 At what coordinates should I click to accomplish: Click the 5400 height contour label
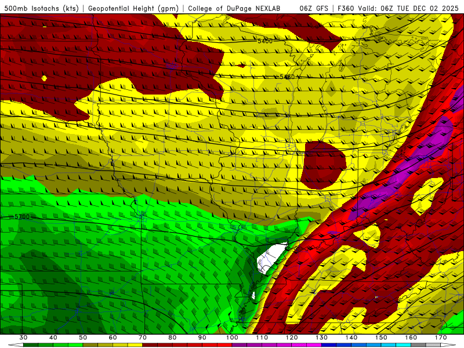[265, 41]
